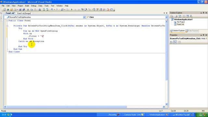Open Solution Explorer window position dropdown
The height and width of the screenshot is (117, 208).
[201, 13]
